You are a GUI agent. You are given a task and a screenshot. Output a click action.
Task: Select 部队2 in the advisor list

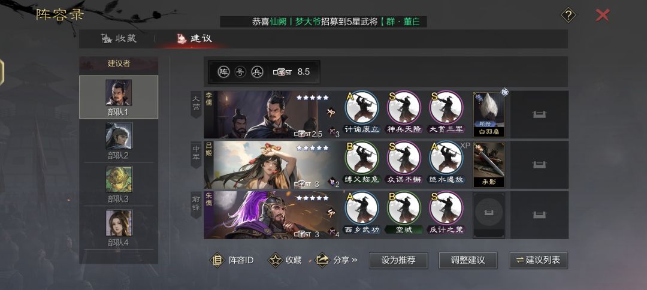[119, 141]
